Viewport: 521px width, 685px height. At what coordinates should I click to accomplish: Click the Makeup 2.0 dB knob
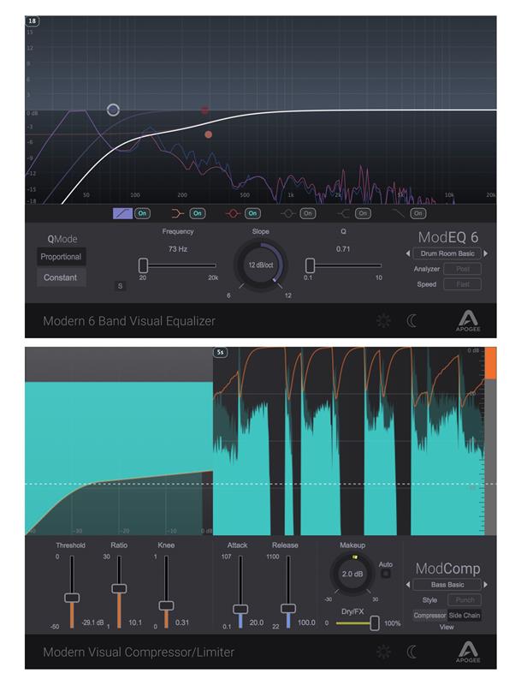click(352, 574)
